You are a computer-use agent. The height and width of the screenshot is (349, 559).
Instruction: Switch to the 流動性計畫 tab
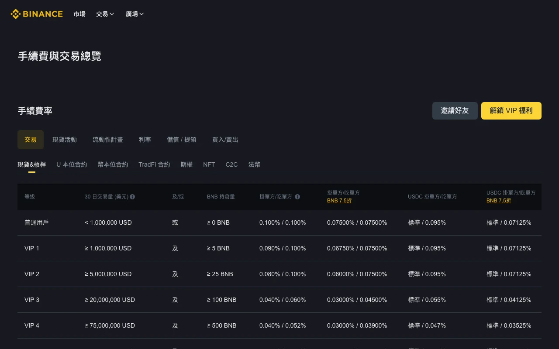point(108,140)
